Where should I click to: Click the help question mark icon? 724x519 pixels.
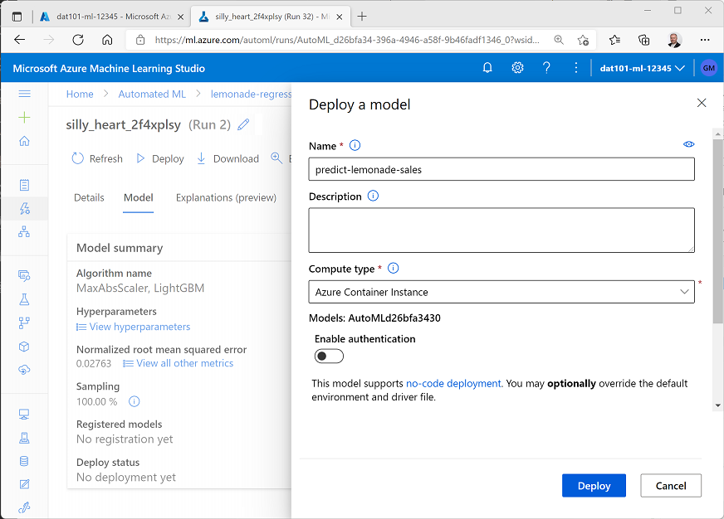click(x=546, y=68)
